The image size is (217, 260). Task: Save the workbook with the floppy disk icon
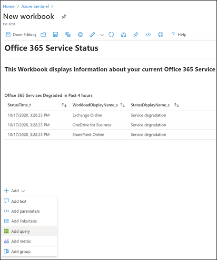tap(55, 35)
